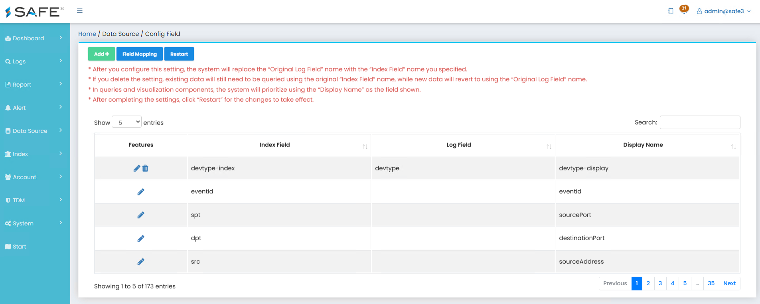The height and width of the screenshot is (304, 760).
Task: Expand the Index sidebar section
Action: (35, 154)
